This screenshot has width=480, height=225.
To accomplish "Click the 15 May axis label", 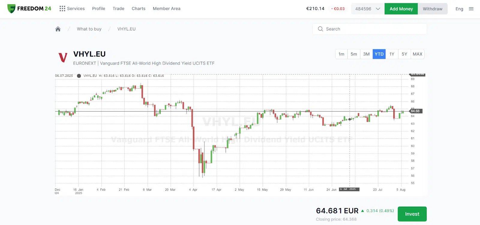I will coord(262,190).
